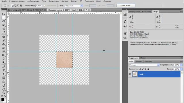
Task: Open the Редактирование menu
Action: point(17,1)
